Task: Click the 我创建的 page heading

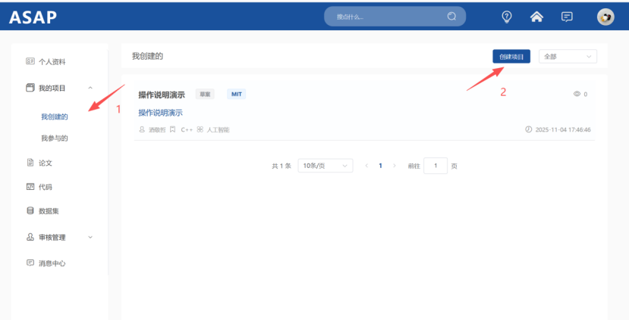Action: (147, 56)
